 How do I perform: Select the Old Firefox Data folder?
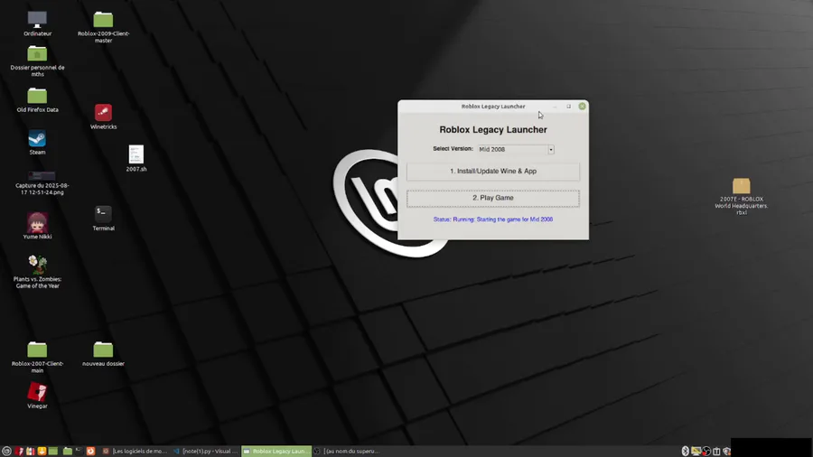click(37, 100)
